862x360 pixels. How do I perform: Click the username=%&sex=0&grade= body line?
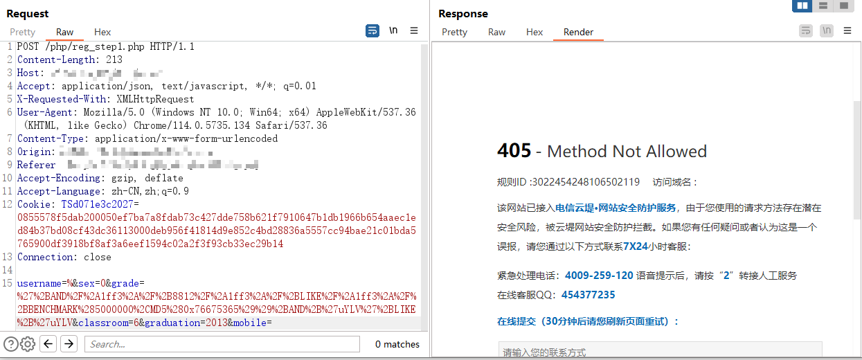pyautogui.click(x=81, y=283)
